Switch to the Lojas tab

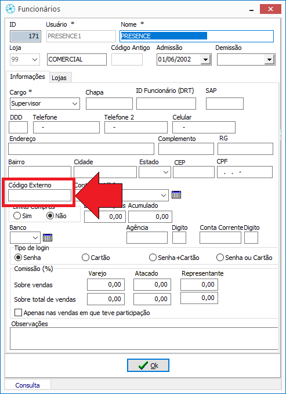point(59,78)
